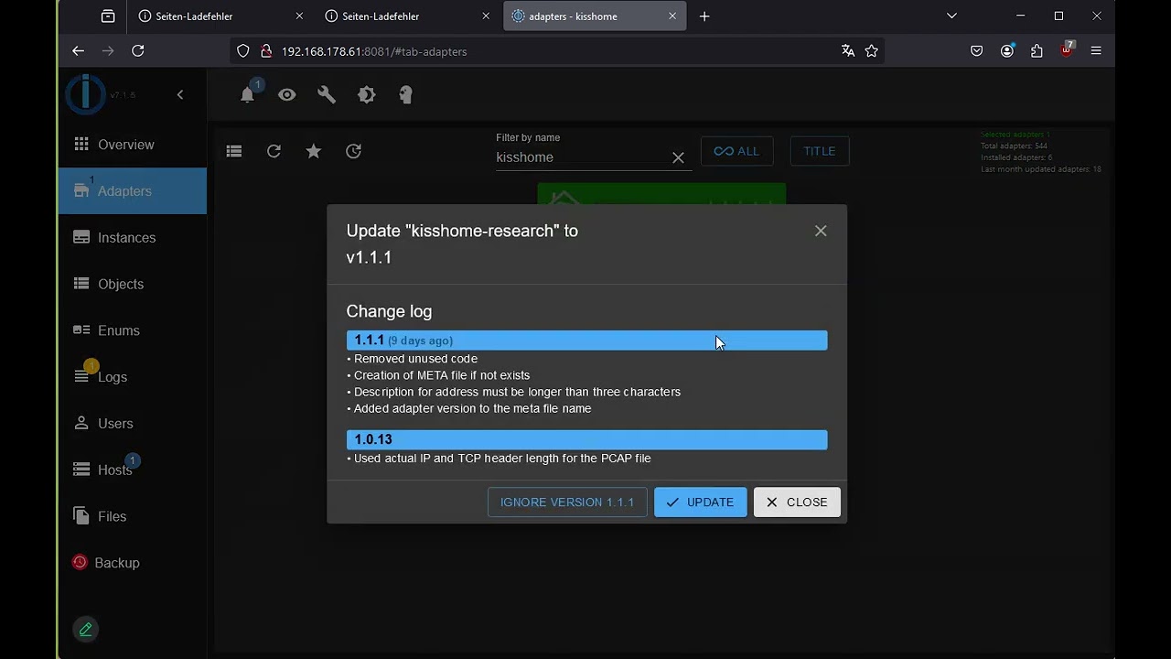Click the site connection lock icon
This screenshot has width=1171, height=659.
coord(266,51)
